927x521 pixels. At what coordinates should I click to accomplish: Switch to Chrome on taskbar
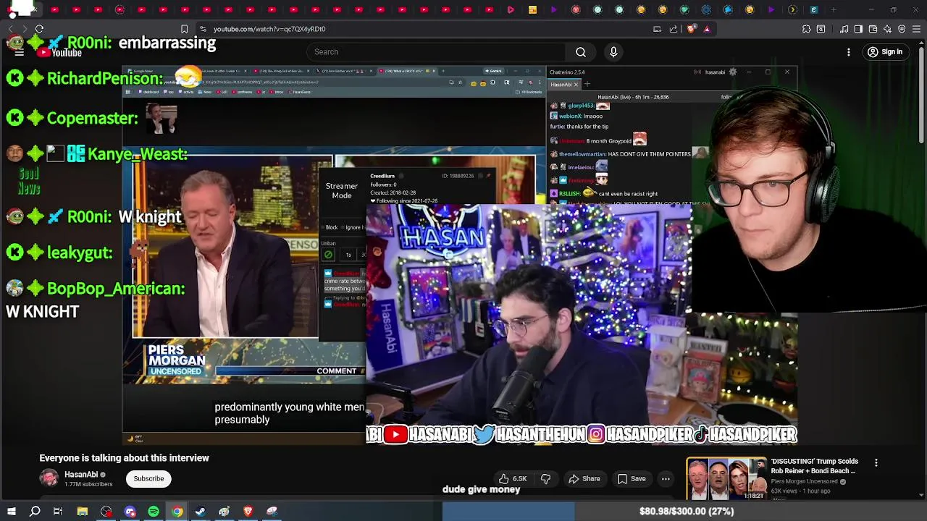point(177,512)
